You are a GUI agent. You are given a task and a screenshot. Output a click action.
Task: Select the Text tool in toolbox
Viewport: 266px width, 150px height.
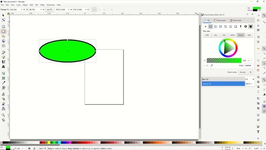pyautogui.click(x=3, y=67)
